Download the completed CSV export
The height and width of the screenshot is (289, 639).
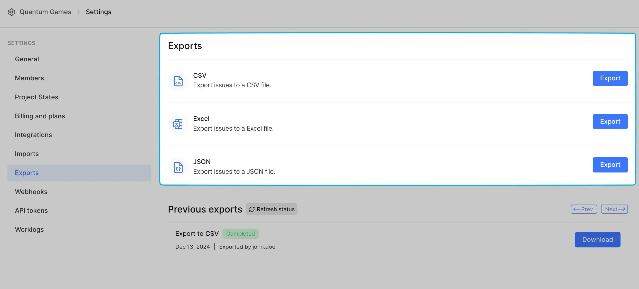[597, 239]
